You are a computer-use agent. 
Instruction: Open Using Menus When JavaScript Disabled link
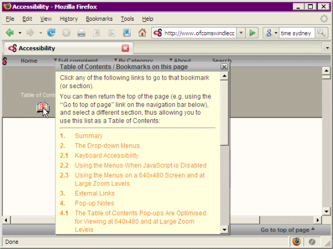pos(140,165)
